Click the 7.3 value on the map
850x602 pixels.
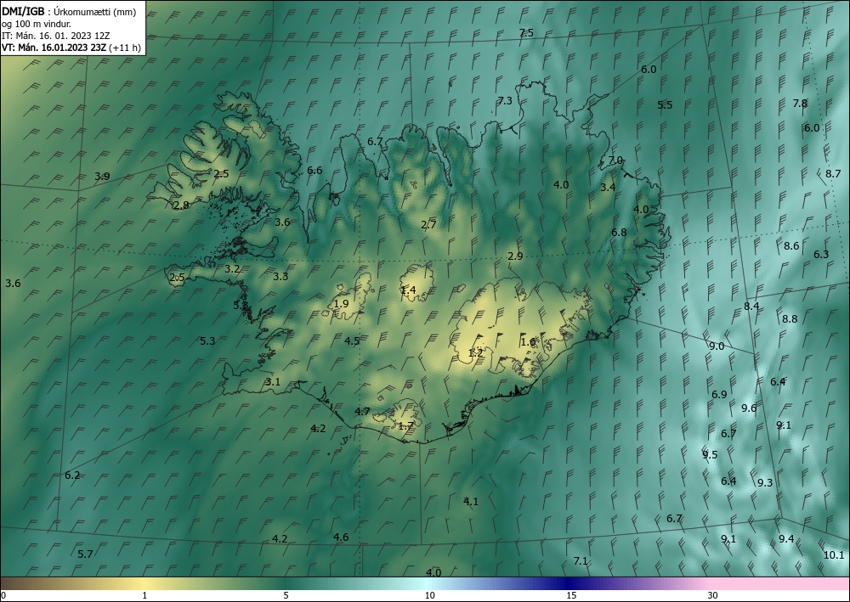pyautogui.click(x=505, y=101)
